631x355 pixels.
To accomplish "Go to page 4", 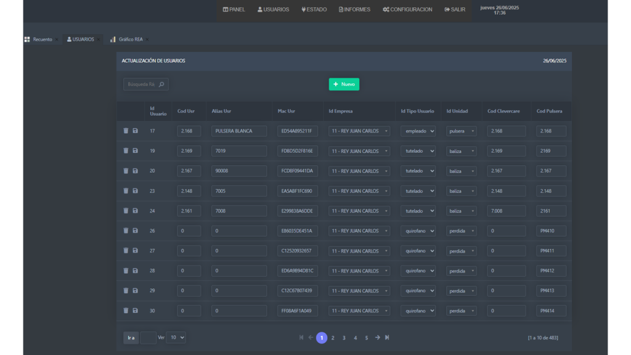I will [356, 338].
